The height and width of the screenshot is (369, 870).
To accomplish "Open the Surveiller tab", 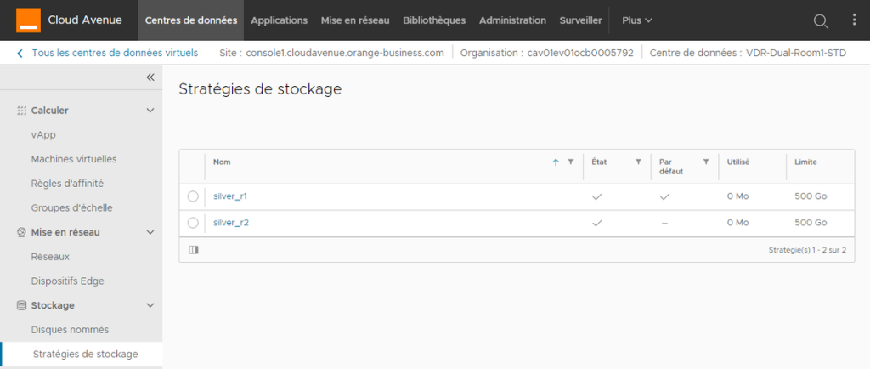I will pyautogui.click(x=581, y=20).
